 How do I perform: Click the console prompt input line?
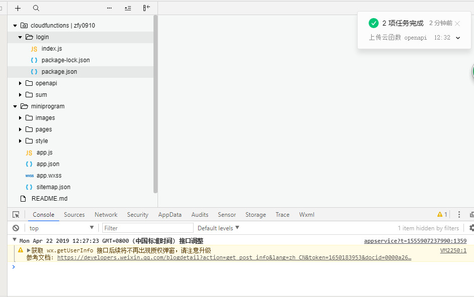click(x=242, y=267)
